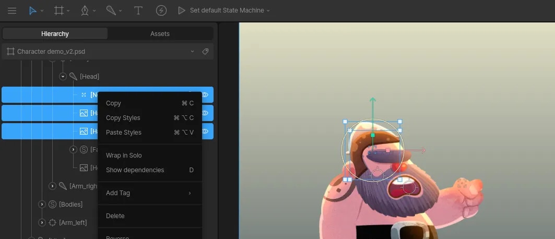Screen dimensions: 555x239
Task: Click the lightning bolt events icon
Action: [x=161, y=10]
